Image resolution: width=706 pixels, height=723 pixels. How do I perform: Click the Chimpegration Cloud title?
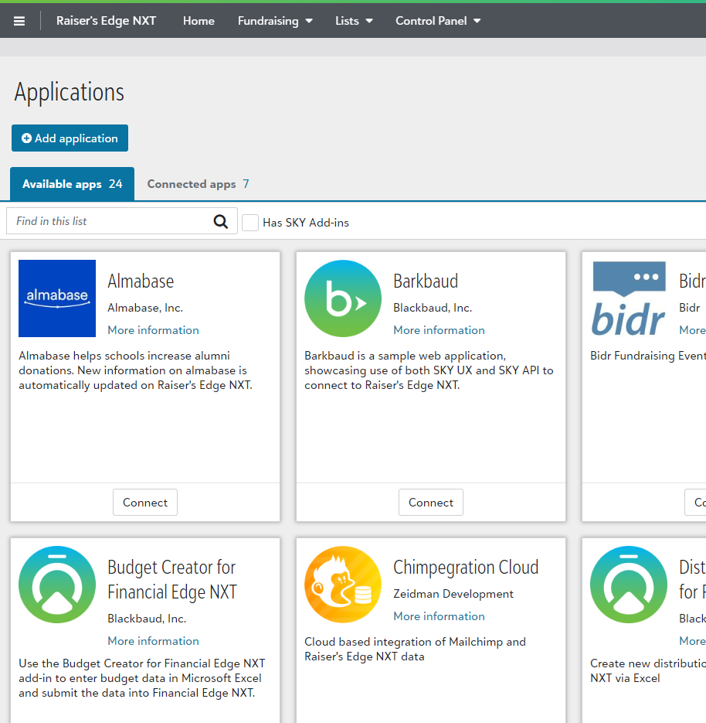pos(466,568)
